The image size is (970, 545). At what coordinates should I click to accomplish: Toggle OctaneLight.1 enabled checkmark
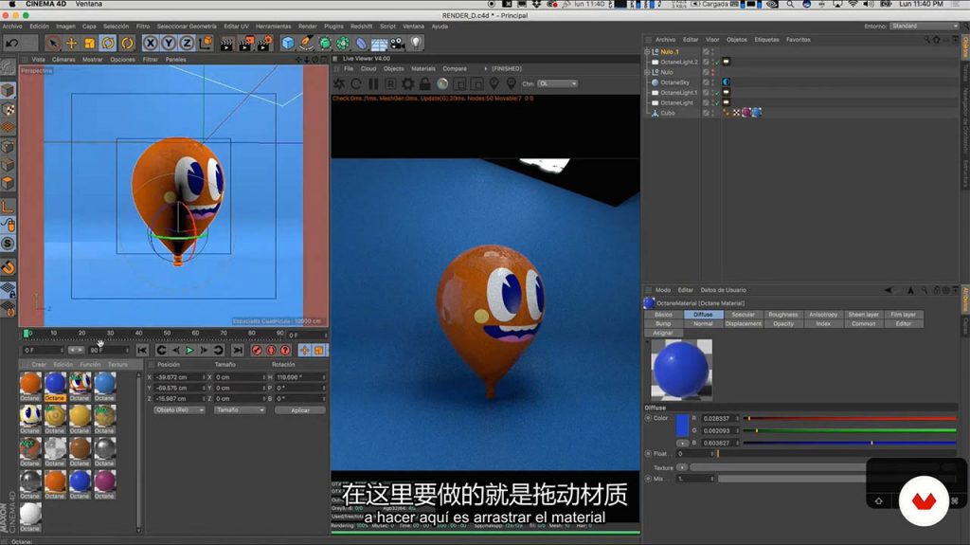tap(718, 93)
